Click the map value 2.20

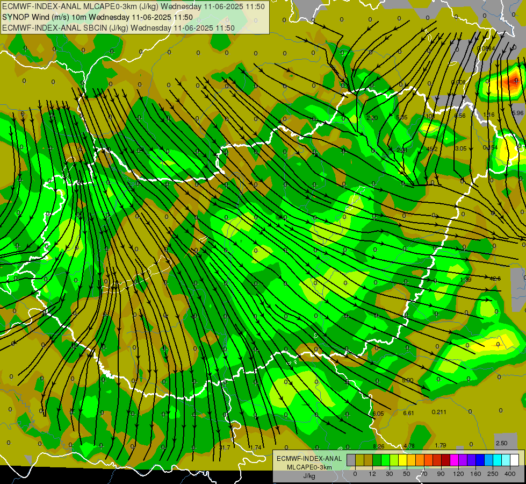[372, 118]
